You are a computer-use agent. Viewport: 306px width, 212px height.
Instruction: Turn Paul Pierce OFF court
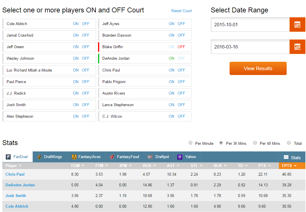coord(85,82)
